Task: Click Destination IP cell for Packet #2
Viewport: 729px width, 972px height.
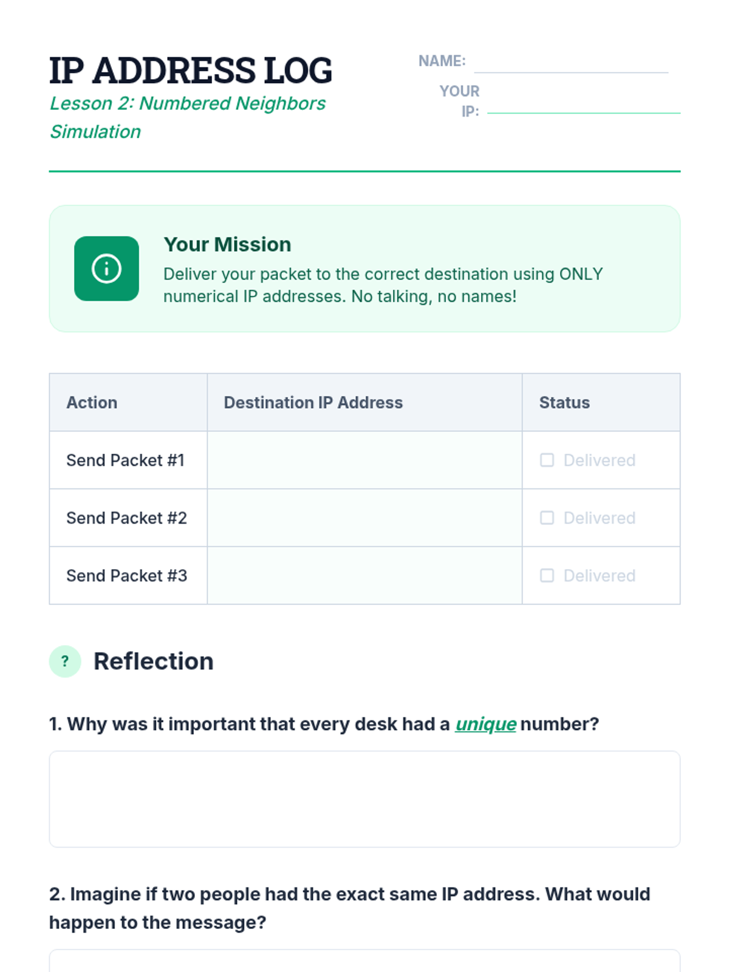Action: pyautogui.click(x=364, y=518)
